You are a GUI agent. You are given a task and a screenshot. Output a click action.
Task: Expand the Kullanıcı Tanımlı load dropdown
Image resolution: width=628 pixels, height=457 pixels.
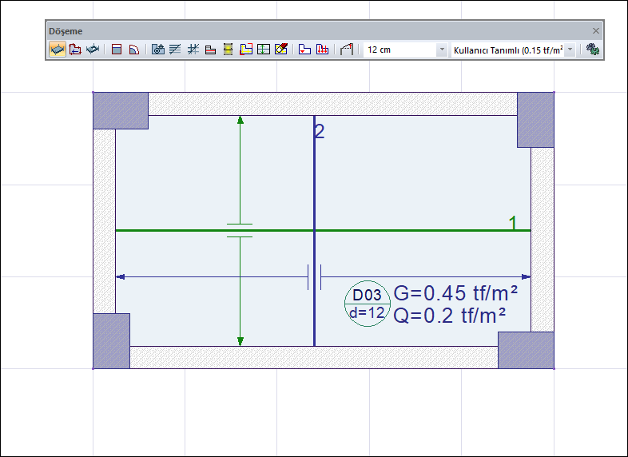[570, 50]
